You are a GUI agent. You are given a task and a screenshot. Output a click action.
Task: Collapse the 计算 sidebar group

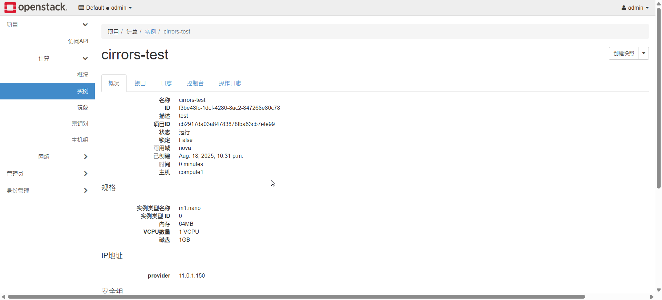point(63,58)
